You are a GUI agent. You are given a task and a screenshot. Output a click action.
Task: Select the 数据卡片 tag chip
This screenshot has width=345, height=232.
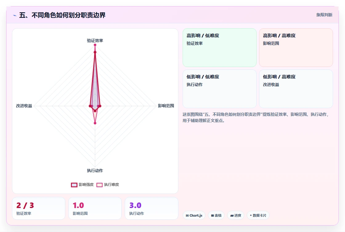[x=258, y=215]
